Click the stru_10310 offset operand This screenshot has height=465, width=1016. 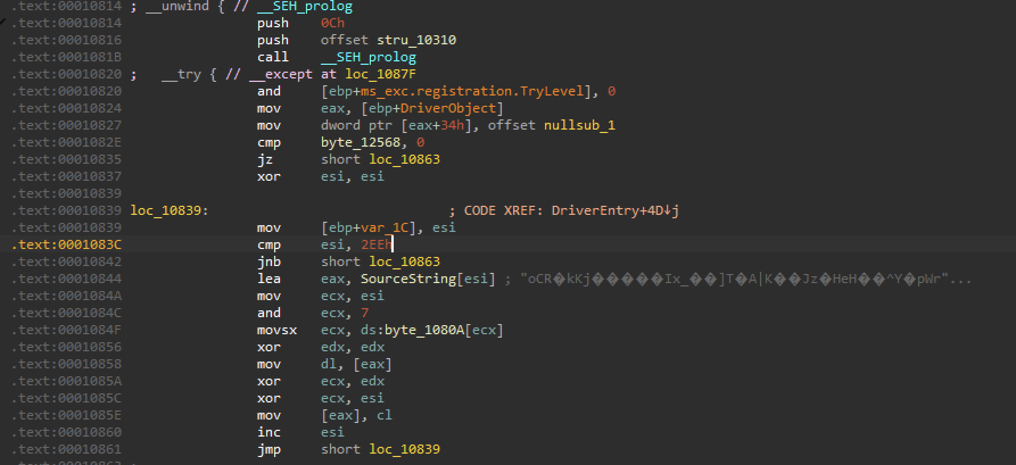click(x=416, y=40)
